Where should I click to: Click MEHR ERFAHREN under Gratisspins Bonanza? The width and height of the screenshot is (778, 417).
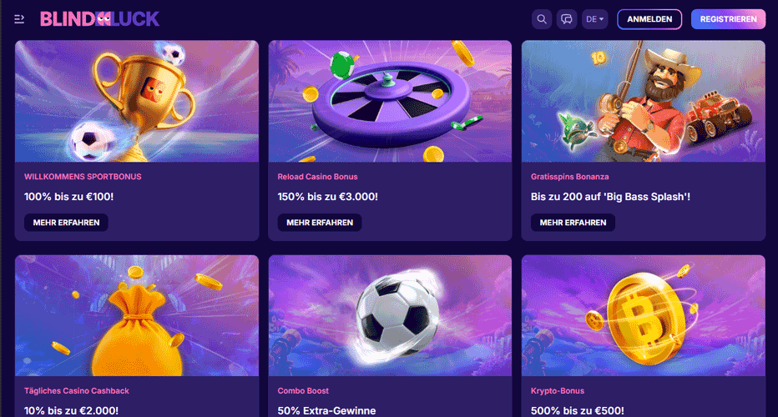(573, 223)
